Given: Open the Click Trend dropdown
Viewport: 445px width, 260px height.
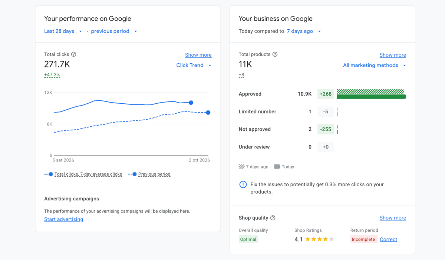Looking at the screenshot, I should click(194, 65).
